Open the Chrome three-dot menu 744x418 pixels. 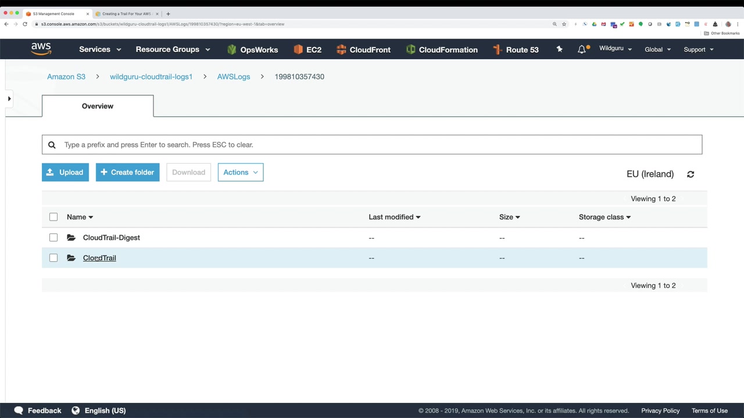(x=738, y=24)
